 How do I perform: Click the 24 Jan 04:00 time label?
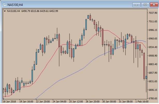(59, 101)
